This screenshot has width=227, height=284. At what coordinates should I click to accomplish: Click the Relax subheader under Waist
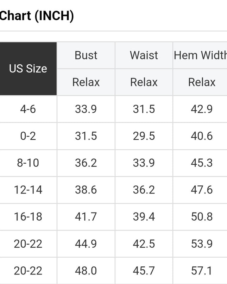click(x=144, y=82)
